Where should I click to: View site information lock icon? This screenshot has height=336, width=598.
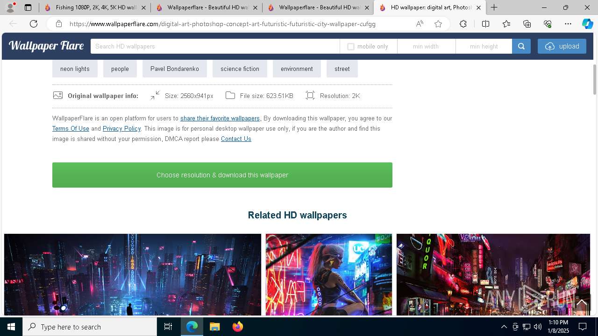pyautogui.click(x=59, y=24)
